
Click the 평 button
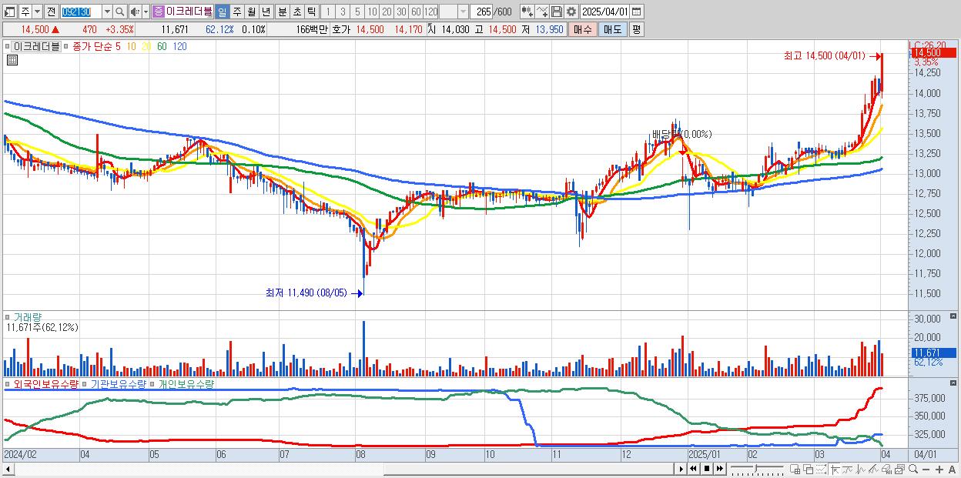(636, 29)
